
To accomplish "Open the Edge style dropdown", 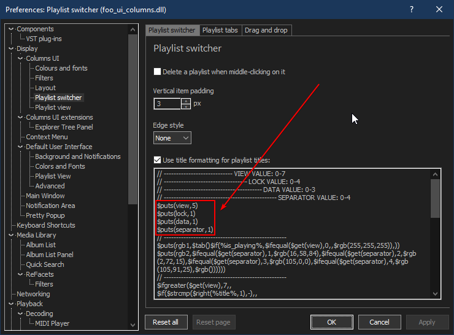I will (172, 138).
